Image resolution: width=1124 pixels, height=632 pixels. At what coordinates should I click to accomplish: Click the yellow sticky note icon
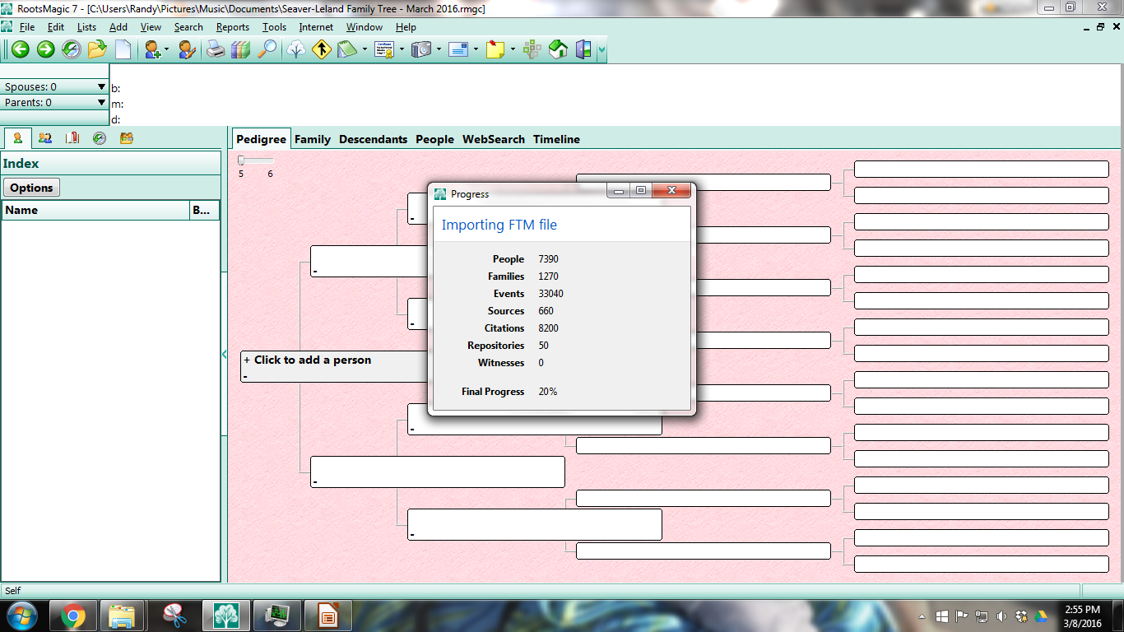point(495,49)
